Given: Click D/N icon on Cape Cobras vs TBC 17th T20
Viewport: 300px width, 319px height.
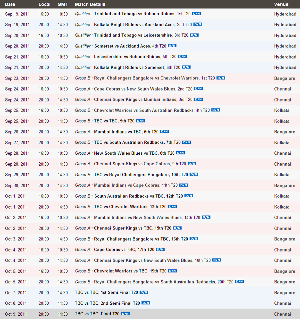Looking at the screenshot, I should pos(160,249).
